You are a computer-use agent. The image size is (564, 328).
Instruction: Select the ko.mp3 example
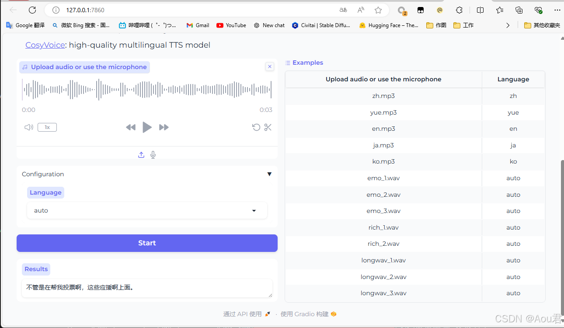pyautogui.click(x=383, y=161)
